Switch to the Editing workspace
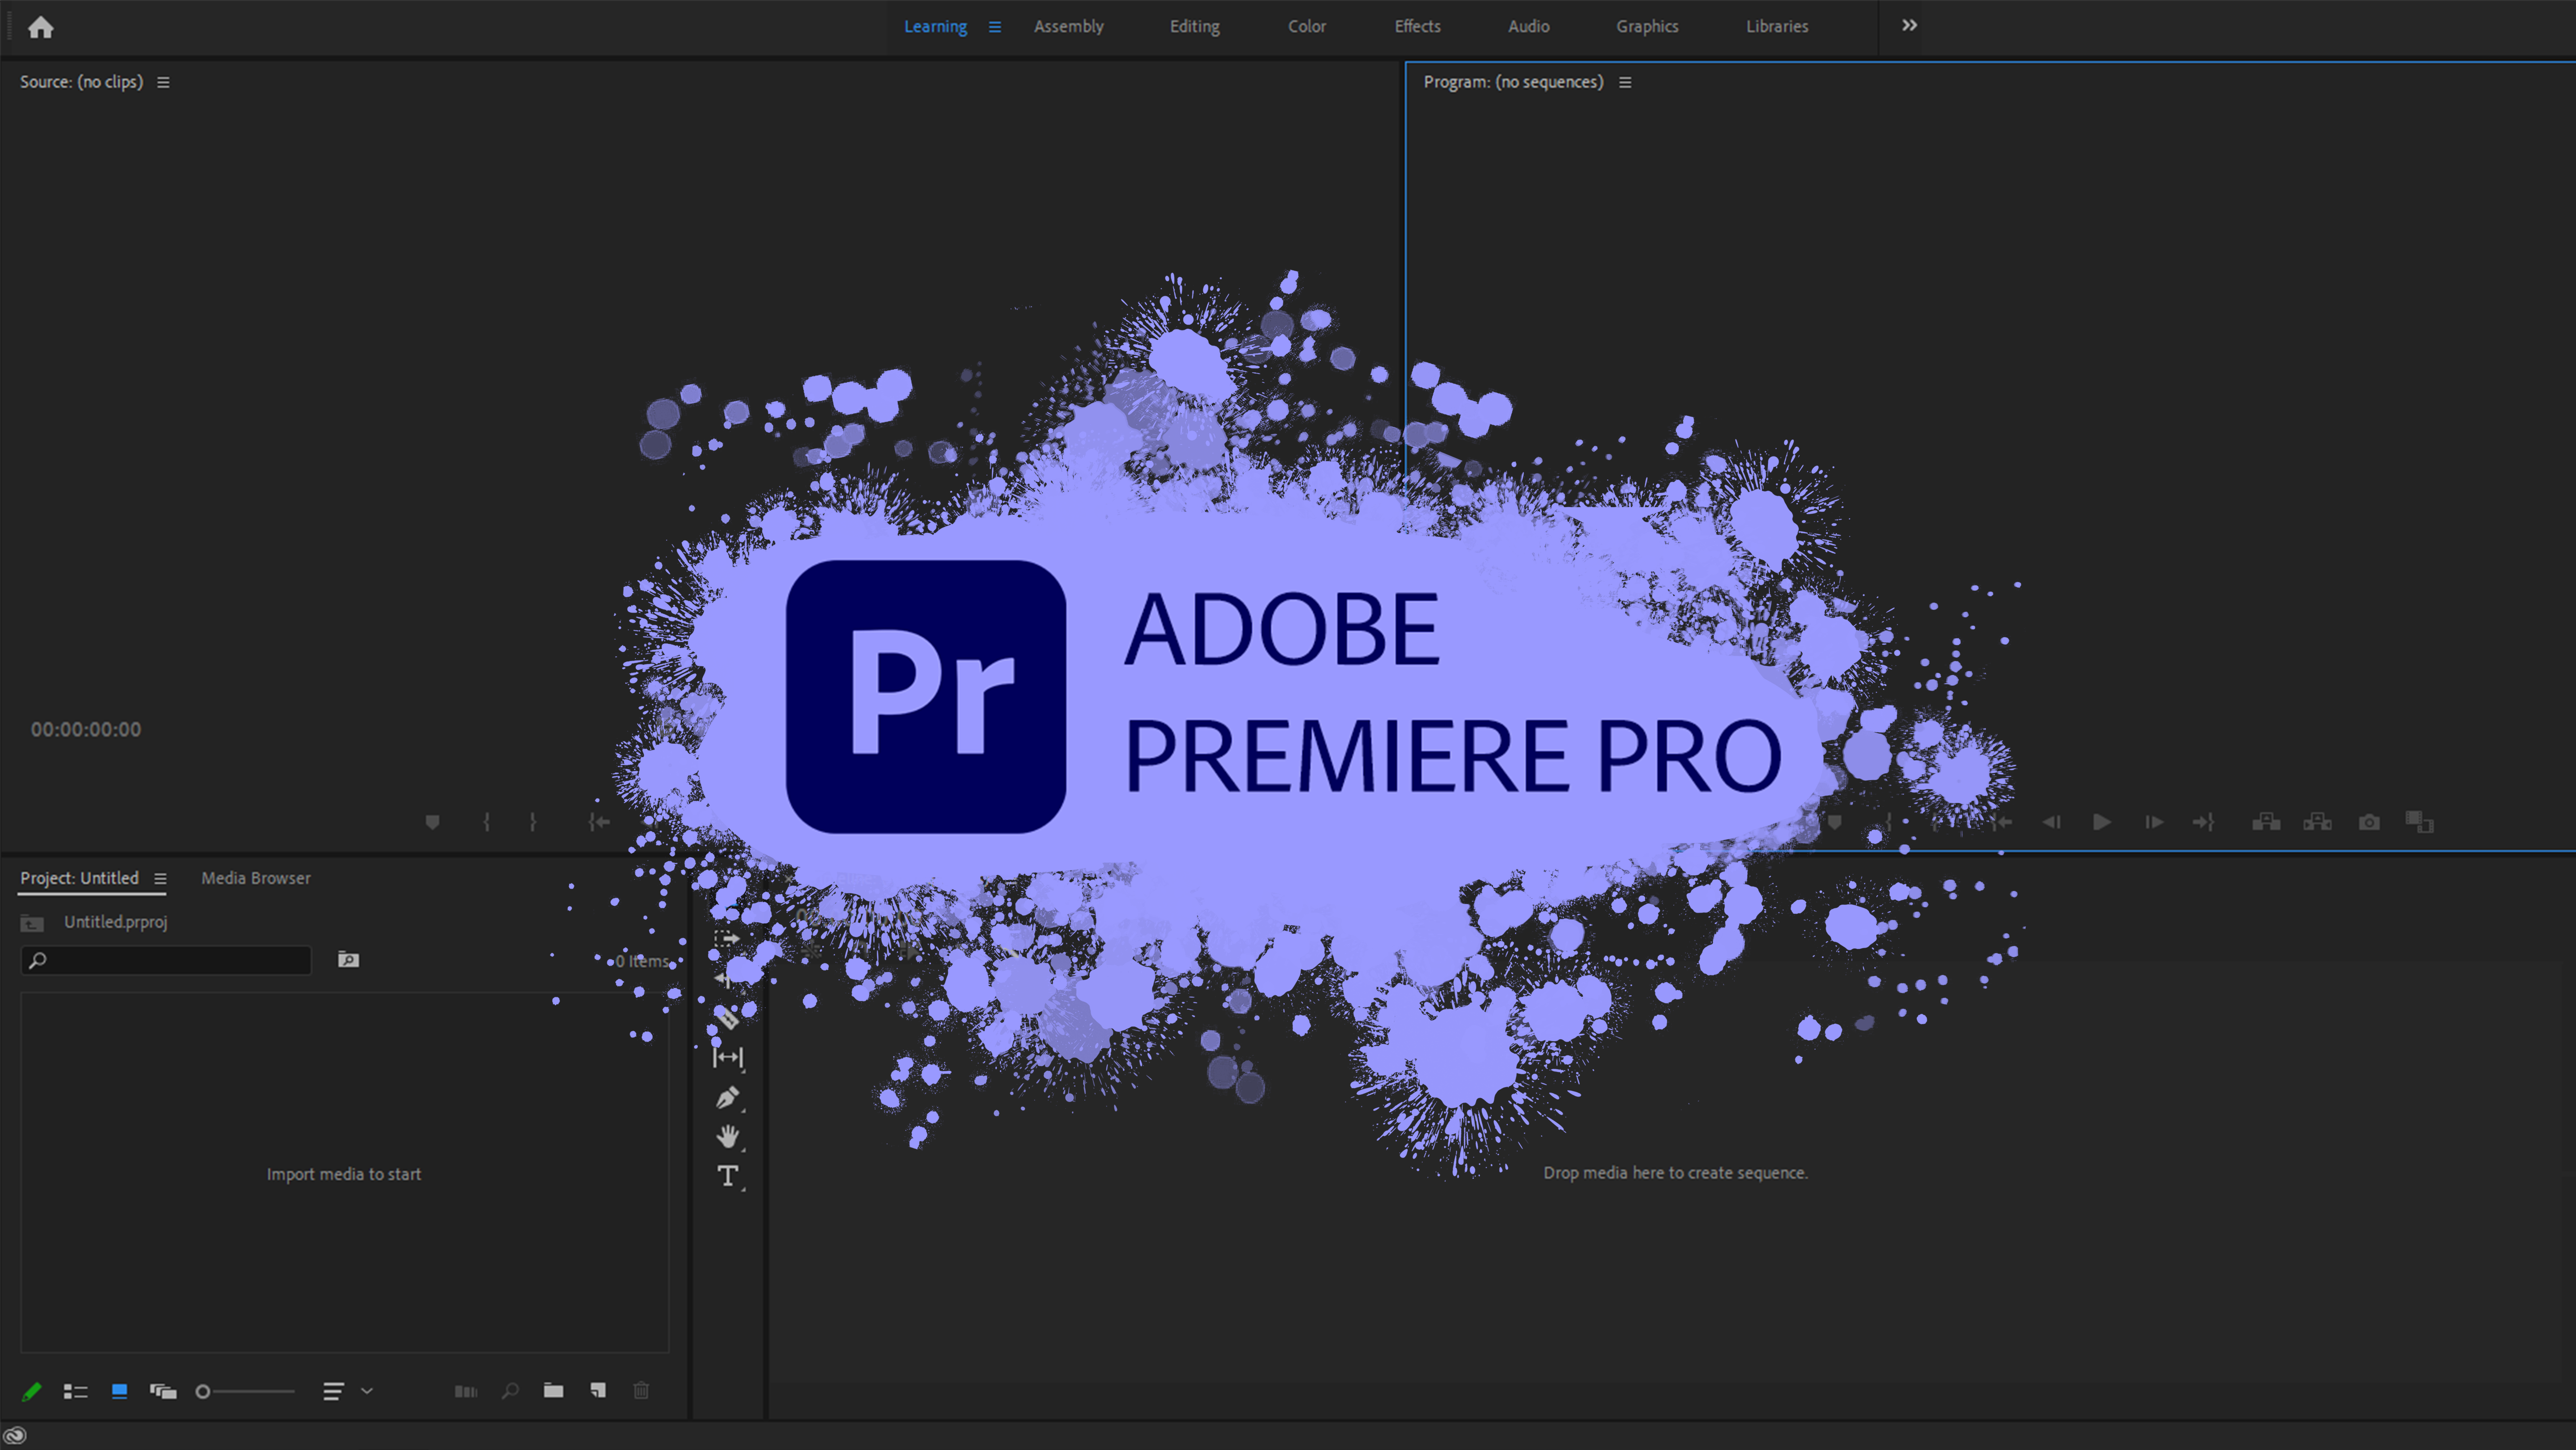The width and height of the screenshot is (2576, 1450). tap(1194, 27)
